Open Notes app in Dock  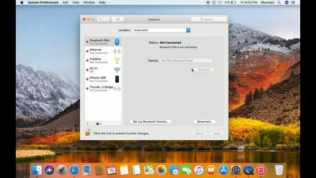[124, 170]
